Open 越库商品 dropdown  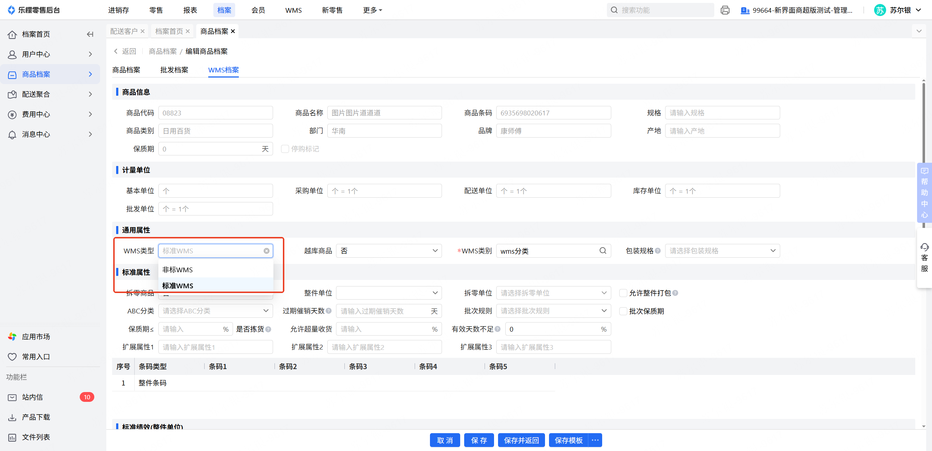[388, 251]
